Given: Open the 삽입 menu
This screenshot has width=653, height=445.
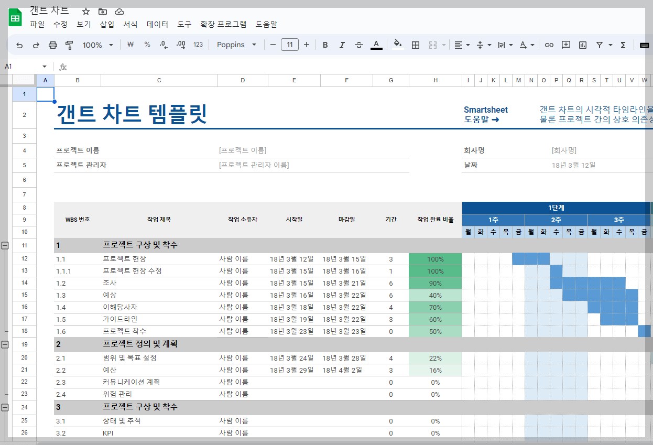Looking at the screenshot, I should coord(106,24).
